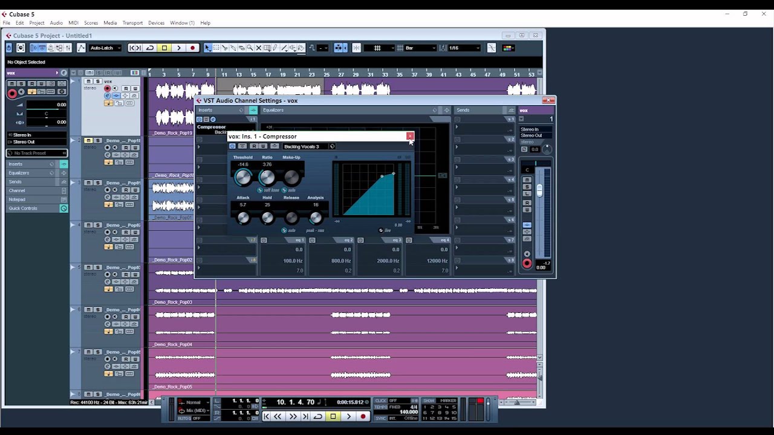This screenshot has width=774, height=435.
Task: Open the Notepad section in inspector
Action: pyautogui.click(x=36, y=199)
